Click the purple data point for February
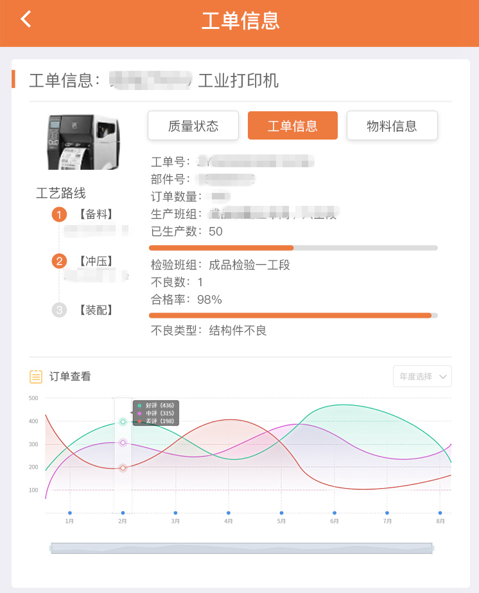 coord(123,443)
